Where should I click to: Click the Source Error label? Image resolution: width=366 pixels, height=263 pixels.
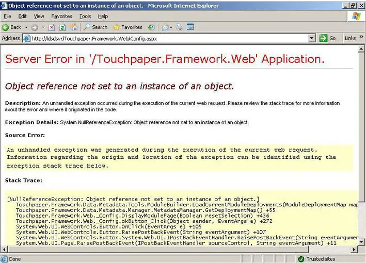[25, 135]
